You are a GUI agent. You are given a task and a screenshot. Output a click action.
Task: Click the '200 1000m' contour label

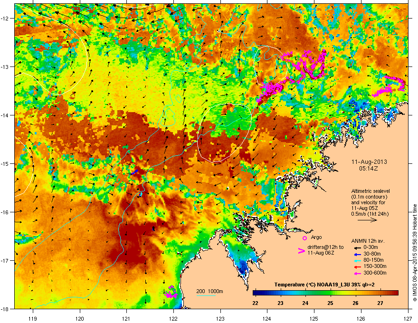[x=209, y=291]
